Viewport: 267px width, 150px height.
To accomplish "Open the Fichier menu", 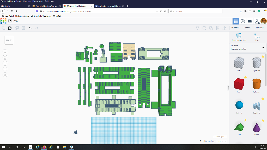I will tap(3, 1).
